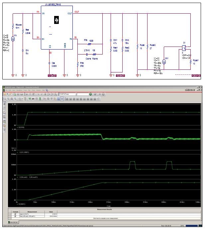Click the Save floppy disk icon
This screenshot has height=230, width=205.
coord(18,94)
